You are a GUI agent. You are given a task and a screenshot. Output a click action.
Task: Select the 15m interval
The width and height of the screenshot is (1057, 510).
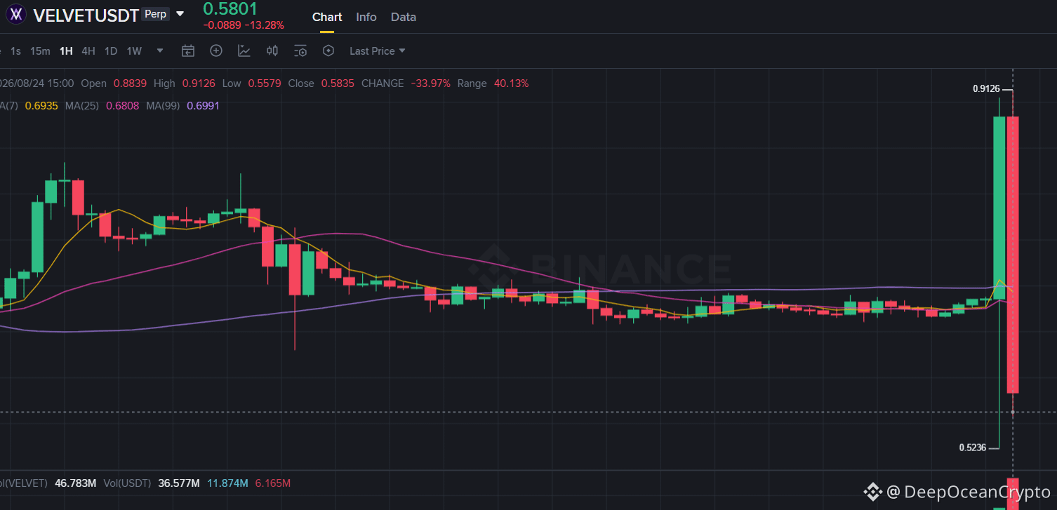[x=40, y=51]
